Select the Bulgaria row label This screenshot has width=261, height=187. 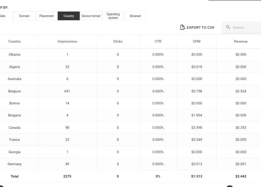point(15,115)
